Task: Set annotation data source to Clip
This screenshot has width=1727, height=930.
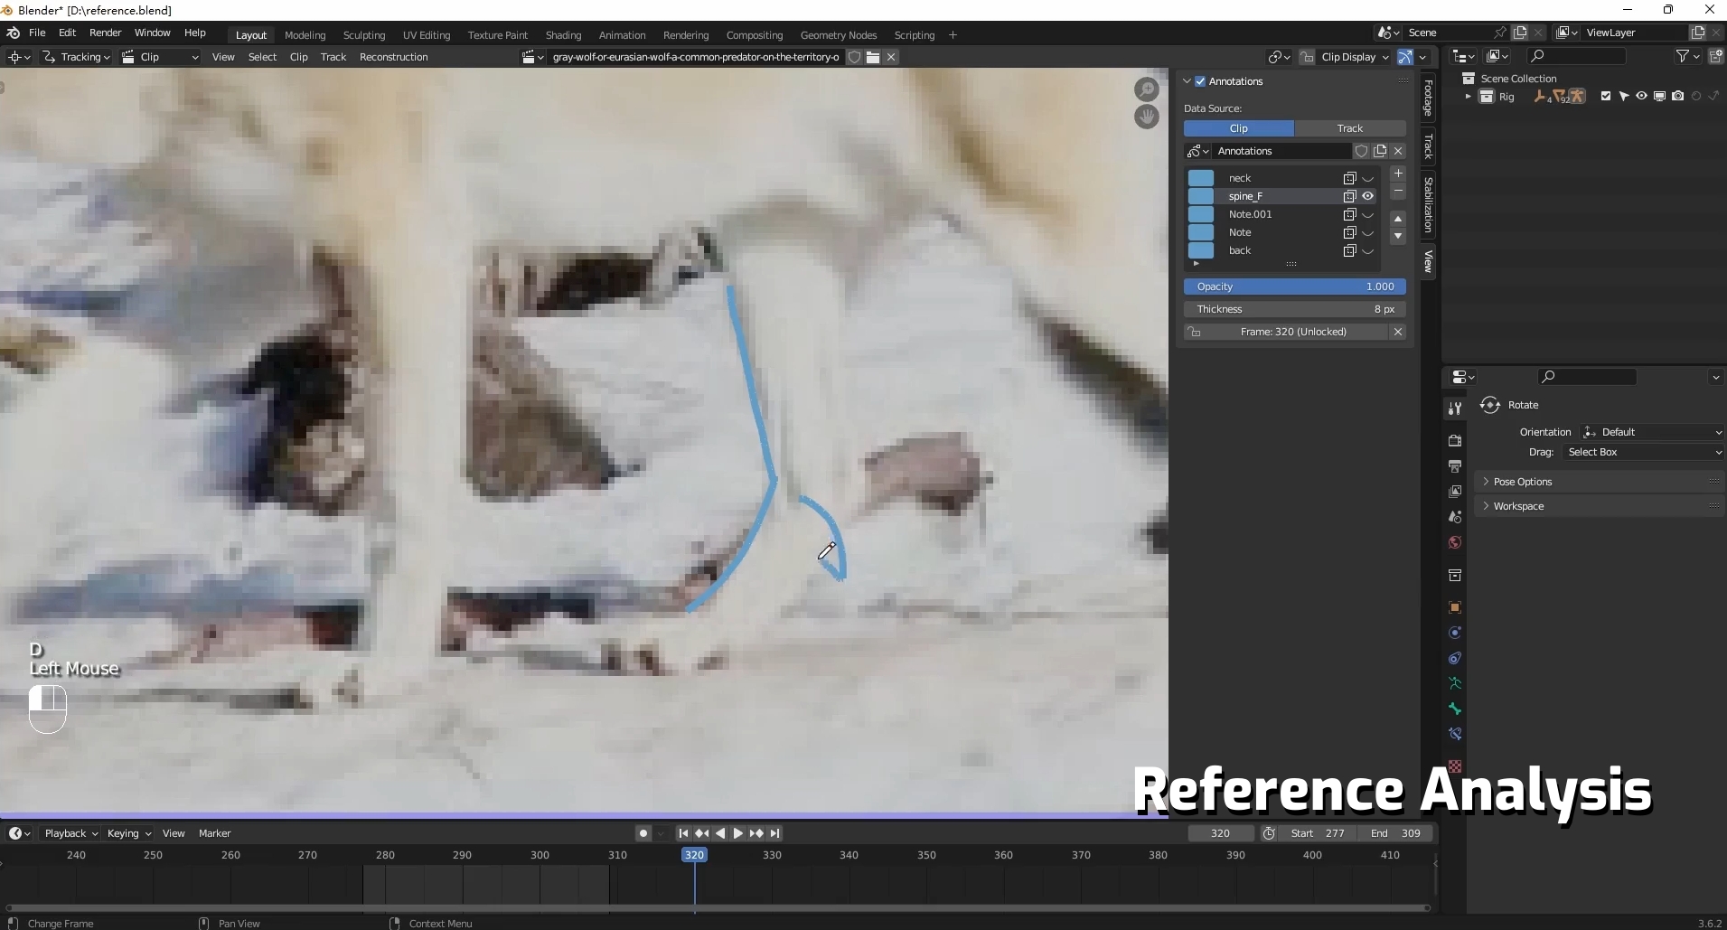Action: (1239, 128)
